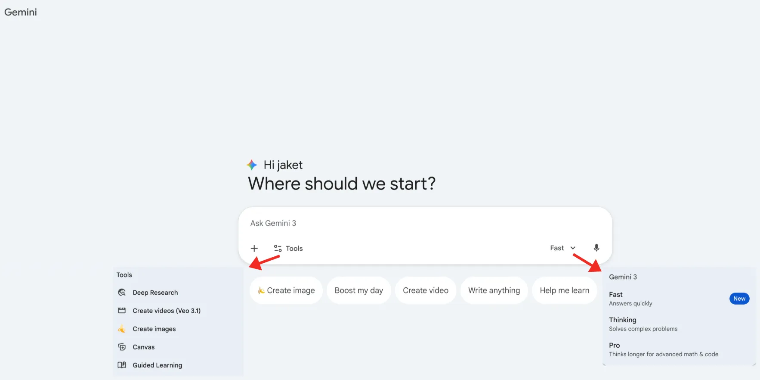Expand the model selector chevron
This screenshot has width=760, height=380.
click(573, 248)
